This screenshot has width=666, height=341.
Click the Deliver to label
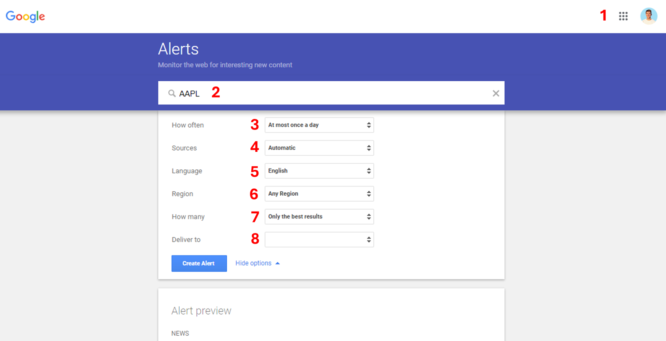click(186, 240)
